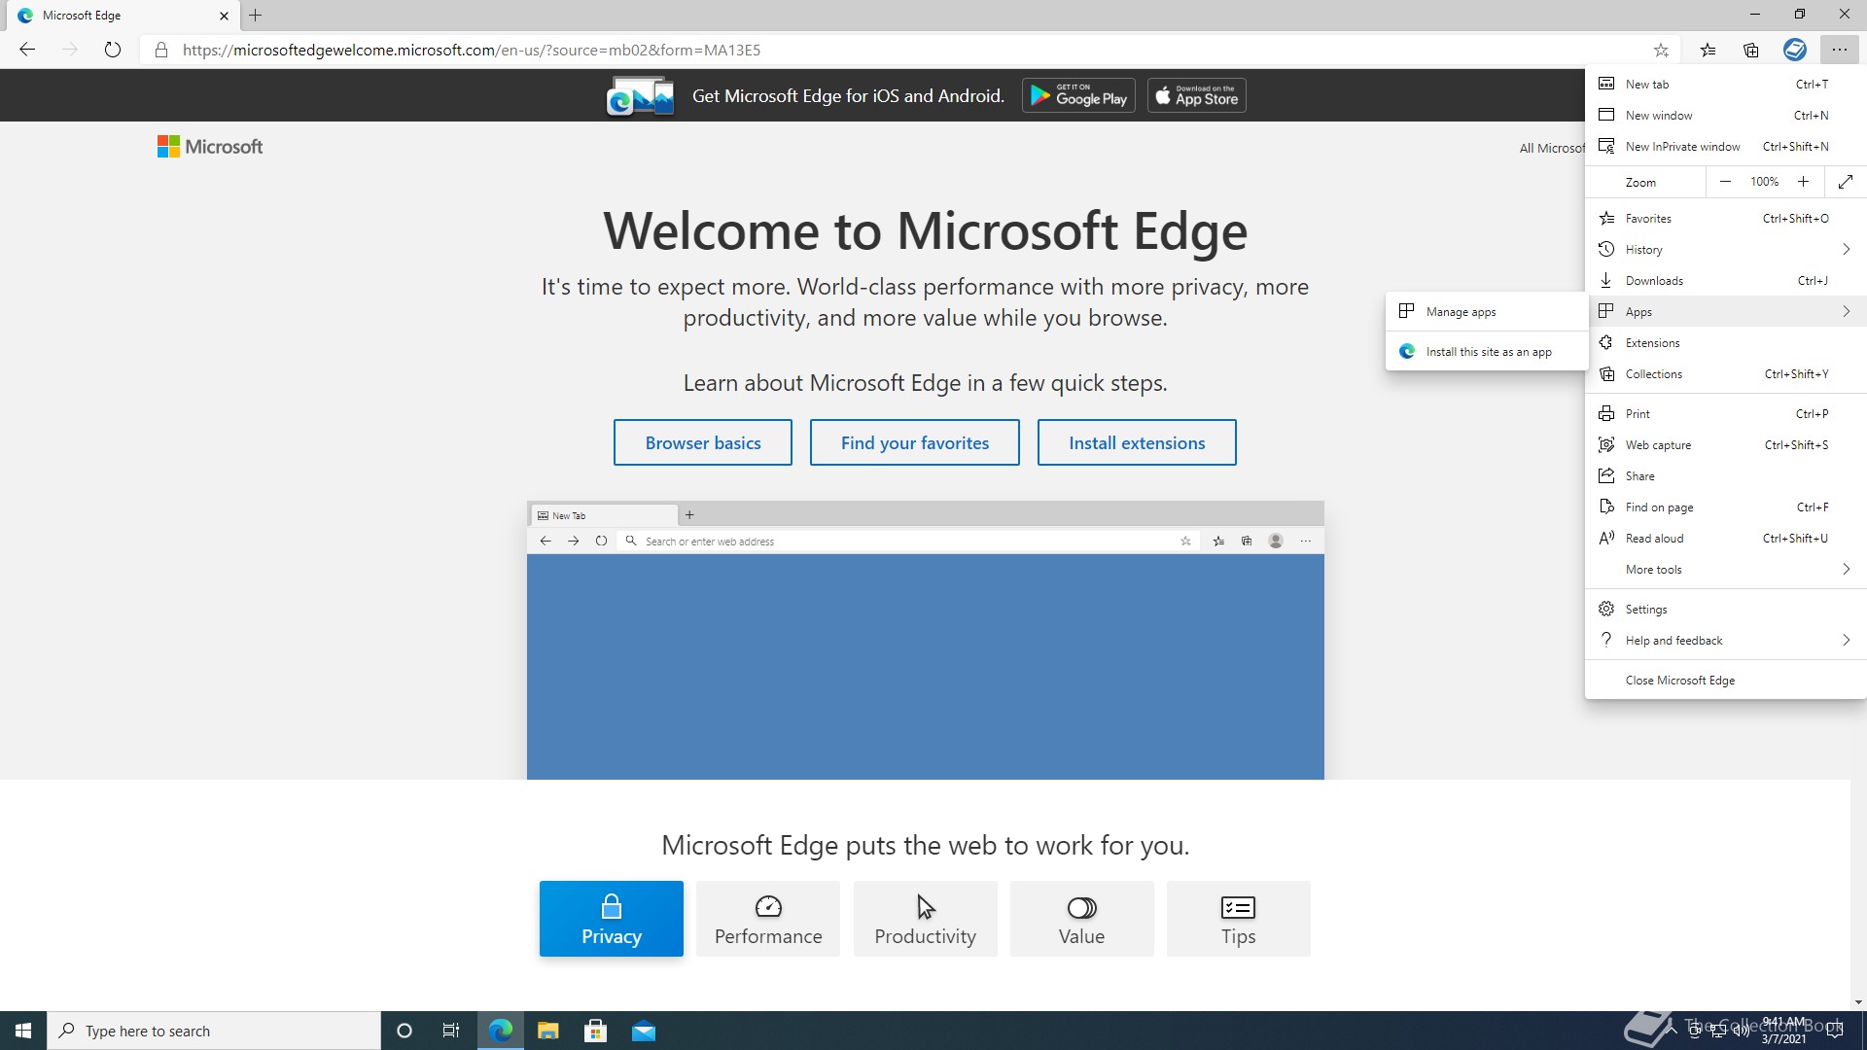Open the Collections toolbar icon

click(x=1751, y=50)
